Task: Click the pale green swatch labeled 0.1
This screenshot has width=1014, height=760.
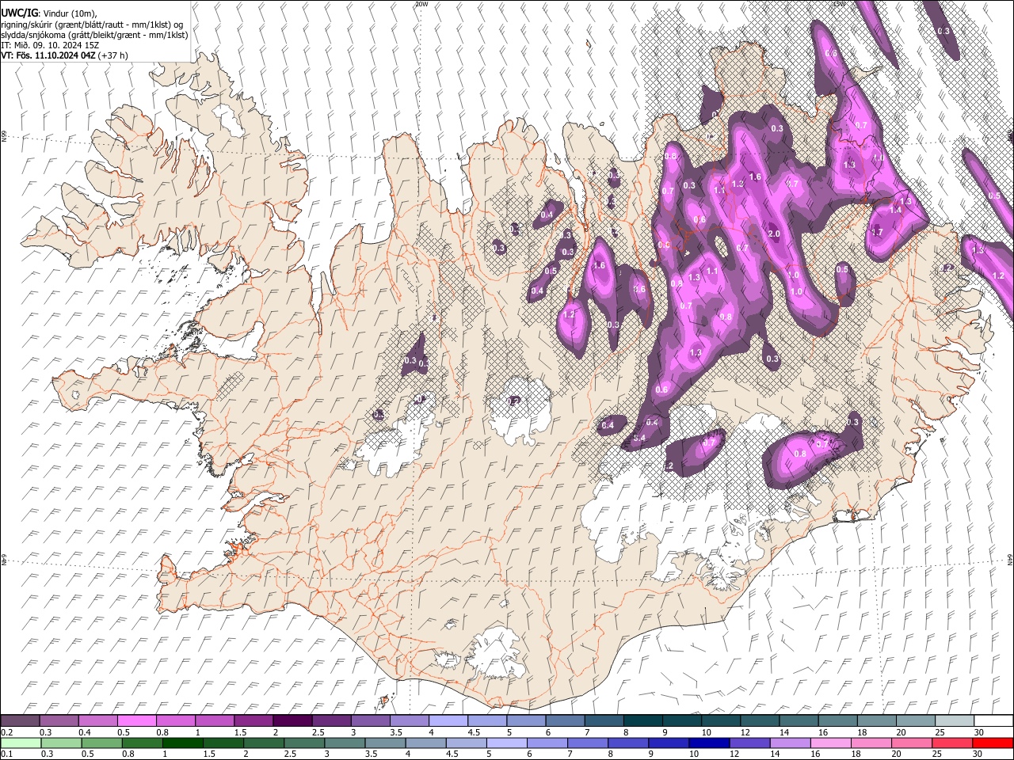Action: coord(21,743)
